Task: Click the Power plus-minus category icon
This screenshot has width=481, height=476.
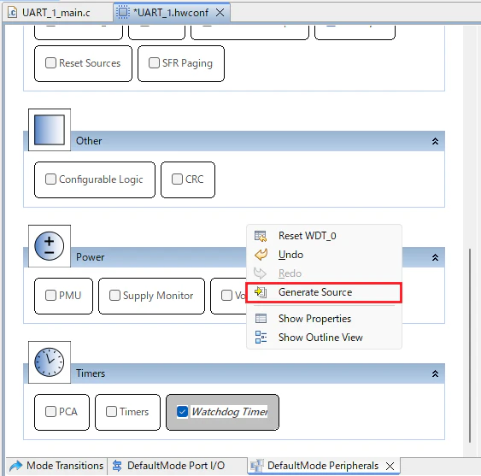Action: click(49, 246)
